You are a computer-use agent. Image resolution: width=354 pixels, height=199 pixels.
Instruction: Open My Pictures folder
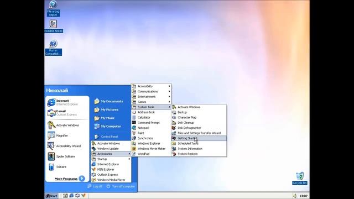107,109
